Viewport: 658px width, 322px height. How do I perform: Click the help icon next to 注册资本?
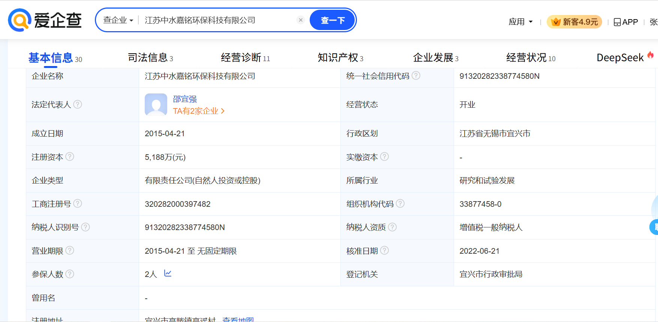click(x=70, y=156)
